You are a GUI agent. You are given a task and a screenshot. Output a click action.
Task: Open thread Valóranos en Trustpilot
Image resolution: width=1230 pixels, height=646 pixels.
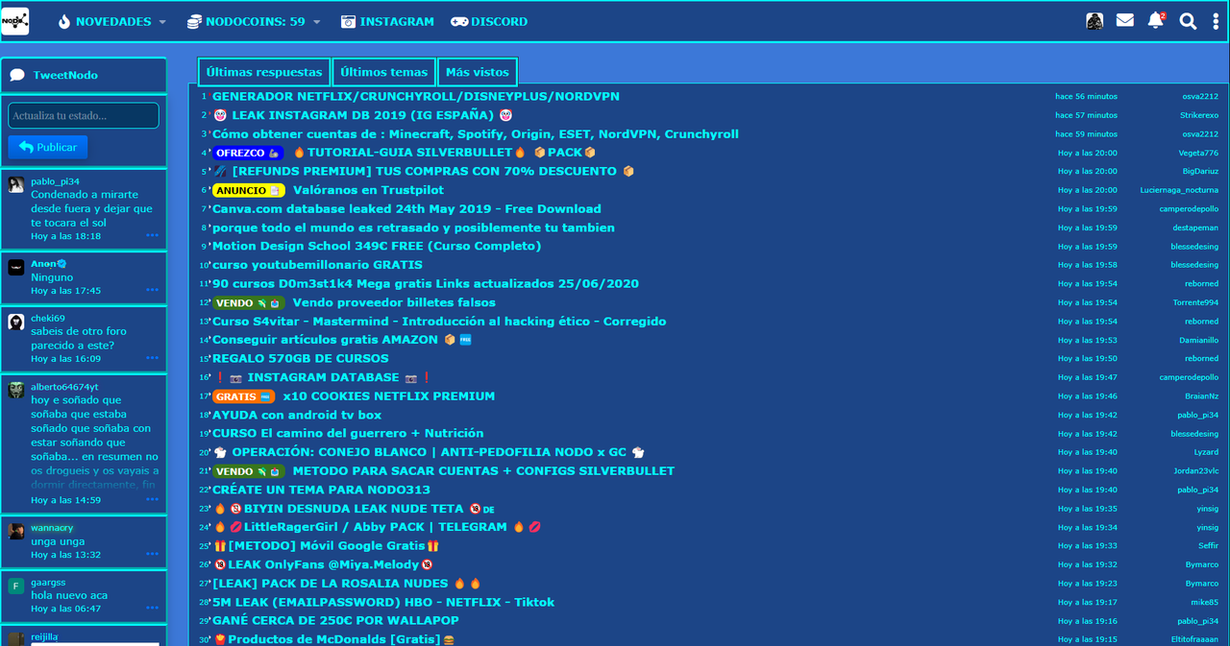pyautogui.click(x=368, y=190)
